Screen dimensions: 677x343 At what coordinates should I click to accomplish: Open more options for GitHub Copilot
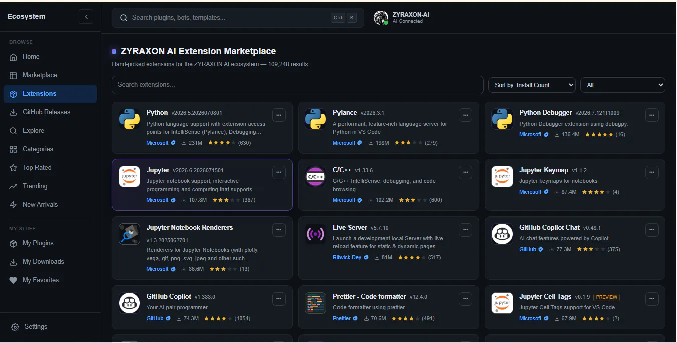click(279, 299)
